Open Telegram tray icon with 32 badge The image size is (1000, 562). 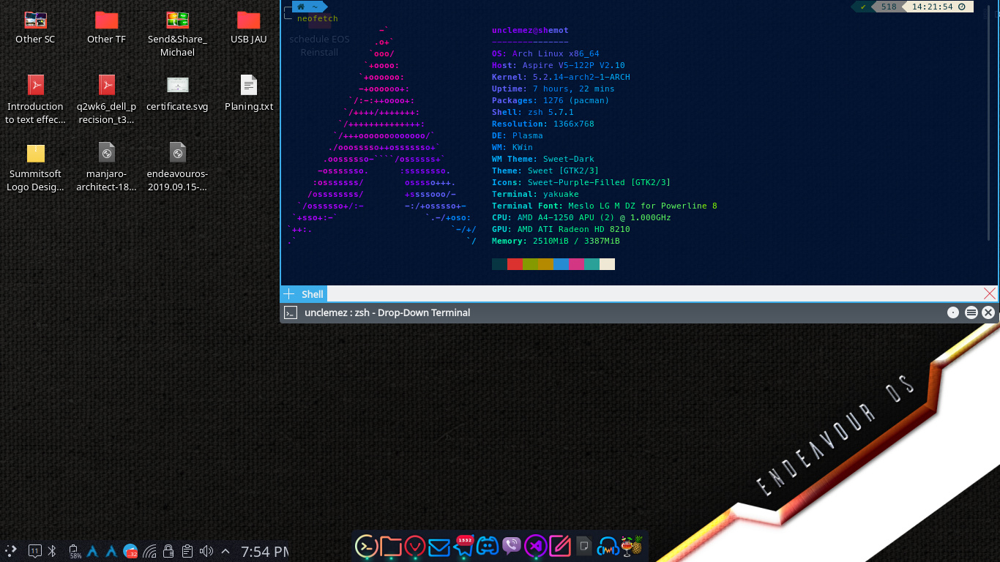pyautogui.click(x=131, y=551)
